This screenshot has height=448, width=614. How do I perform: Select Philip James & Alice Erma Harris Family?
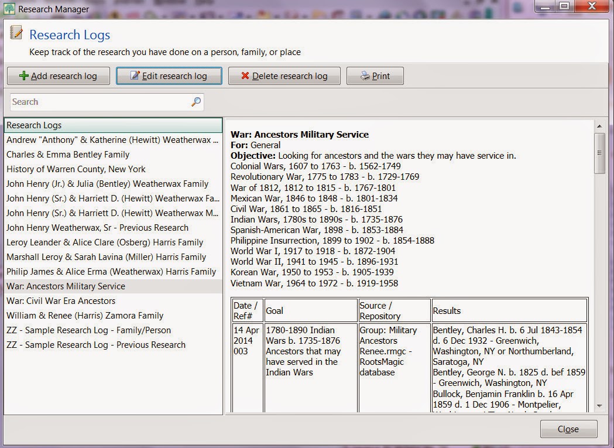coord(113,272)
